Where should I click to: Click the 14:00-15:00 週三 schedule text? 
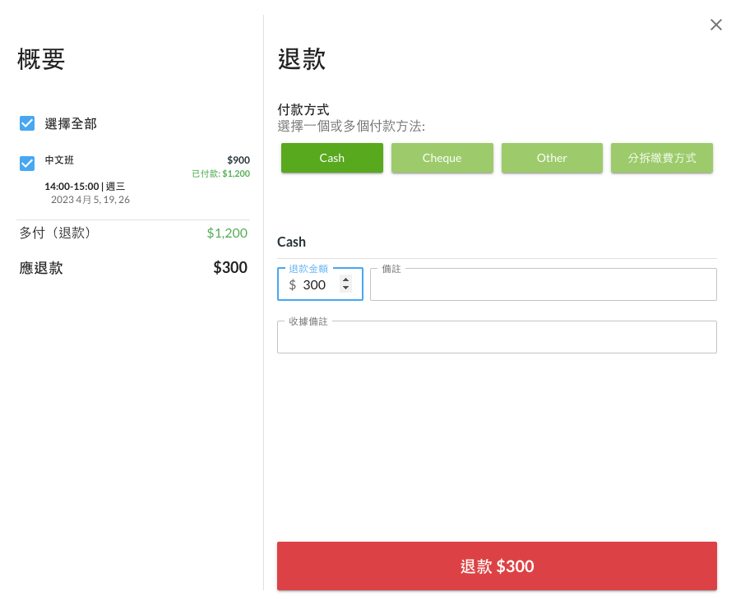85,187
